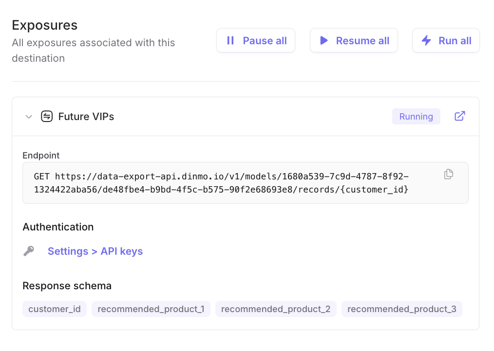Click the Future VIPs exposure type icon
Screen dimensions: 494x351
[x=47, y=116]
